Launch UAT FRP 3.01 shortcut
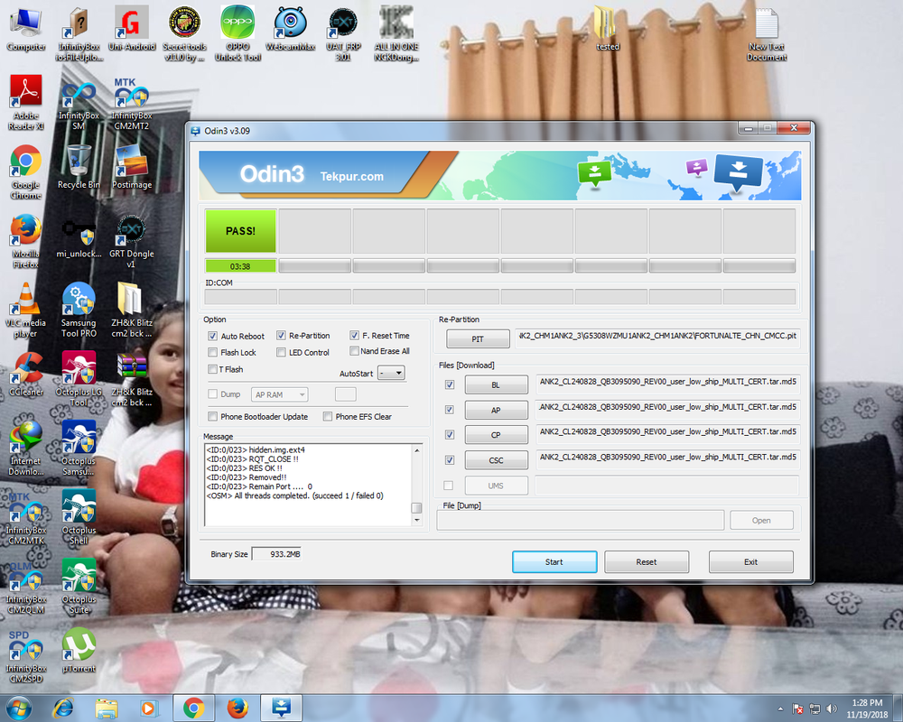 343,34
